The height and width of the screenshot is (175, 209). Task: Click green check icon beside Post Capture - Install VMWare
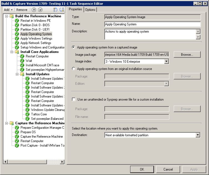(x=17, y=145)
